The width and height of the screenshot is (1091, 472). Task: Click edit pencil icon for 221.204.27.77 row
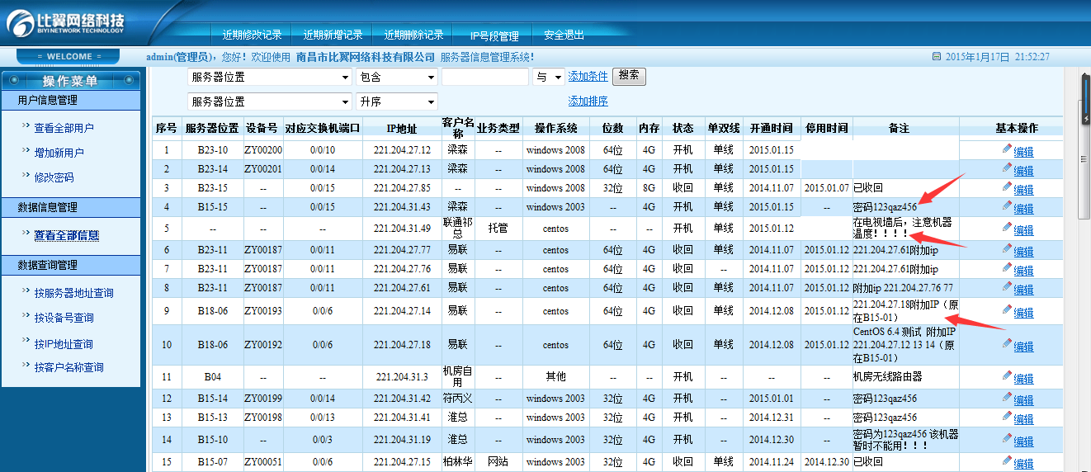[x=1007, y=248]
